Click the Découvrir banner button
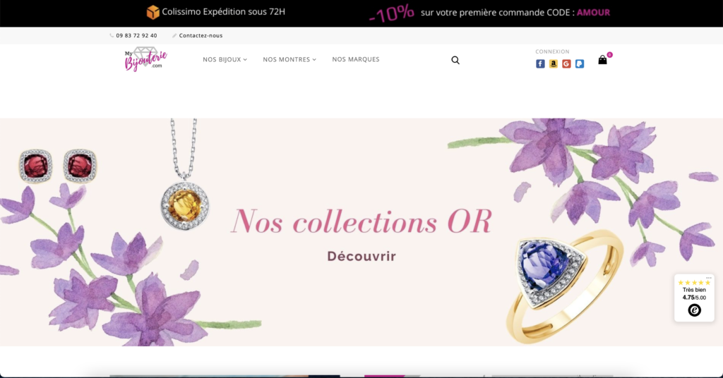Screen dimensions: 723x378 (x=361, y=257)
